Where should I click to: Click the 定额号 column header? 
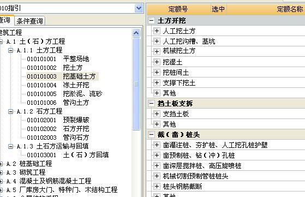[x=178, y=9]
